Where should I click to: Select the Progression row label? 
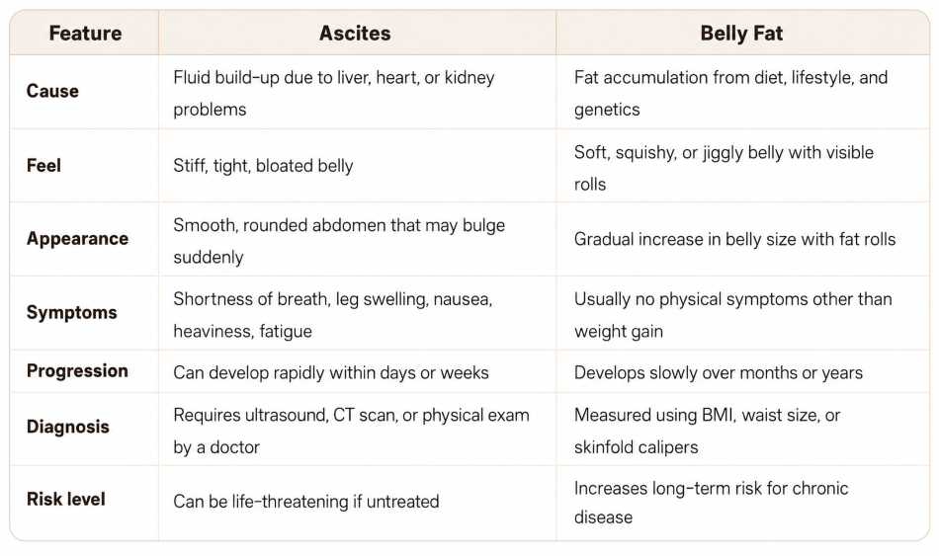[77, 371]
